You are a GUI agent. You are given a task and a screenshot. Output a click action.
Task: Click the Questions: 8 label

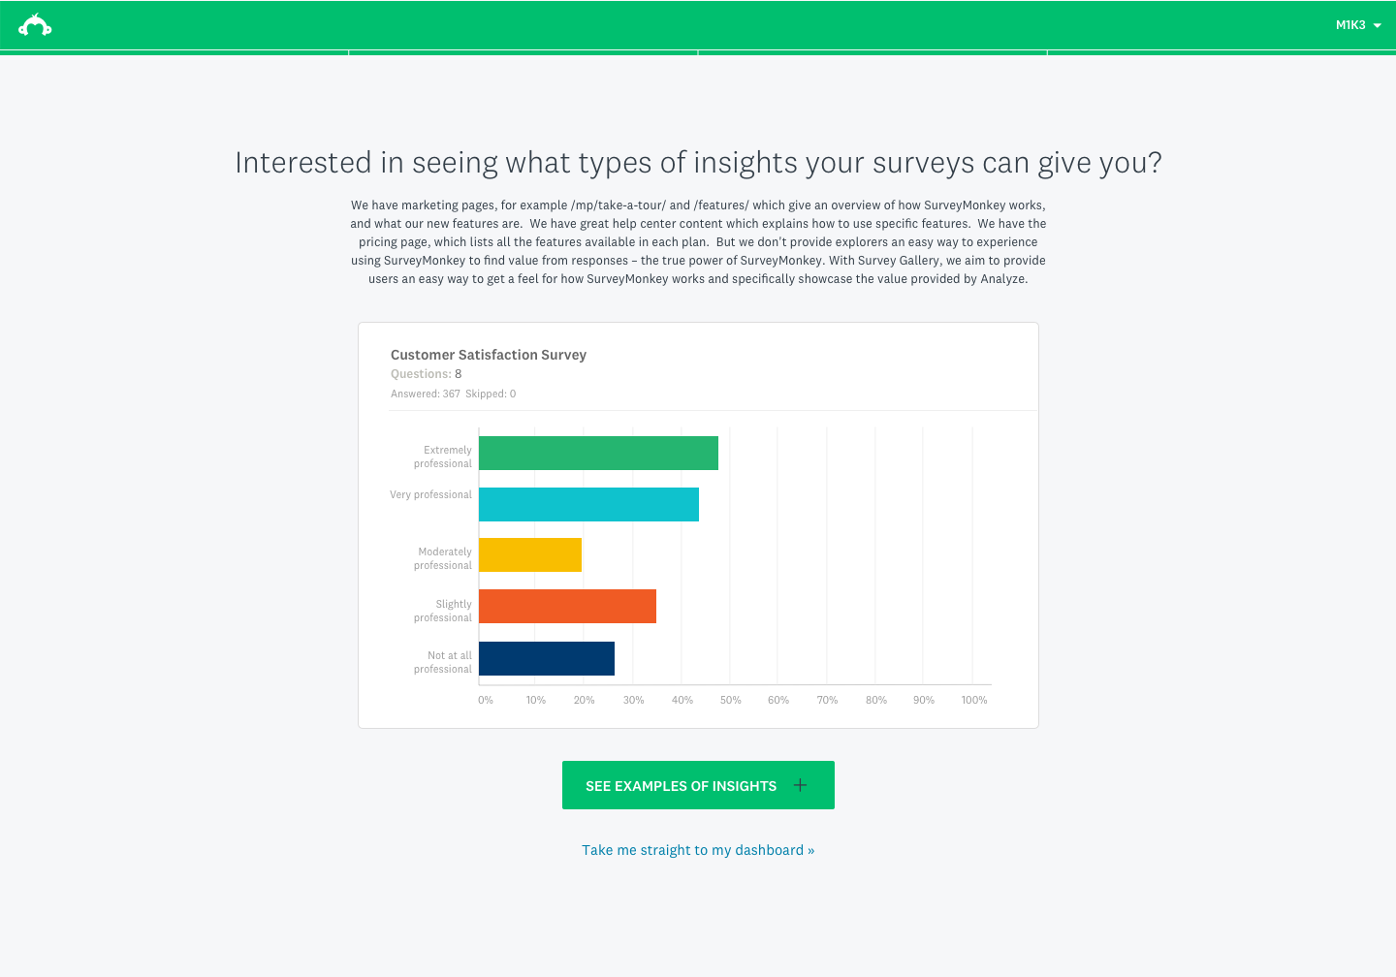427,374
